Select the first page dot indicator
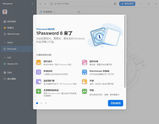This screenshot has height=124, width=159. pyautogui.click(x=37, y=103)
